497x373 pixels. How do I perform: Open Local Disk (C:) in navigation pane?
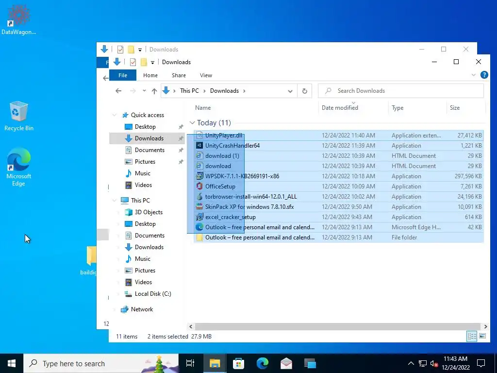153,294
